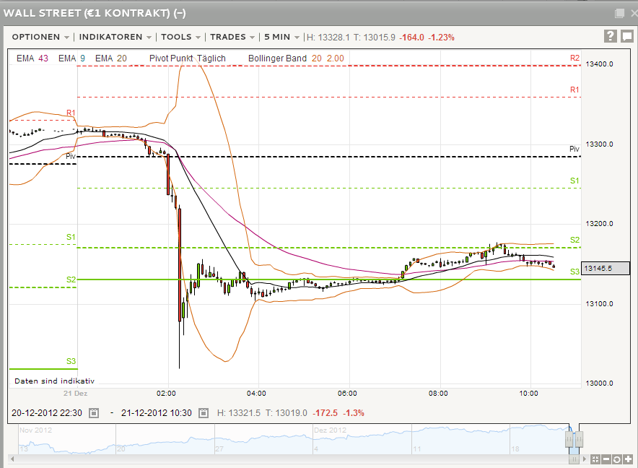Click the WALL STREET (€1 KONTRAKT) window title
Screen dimensions: 638x468
coord(95,13)
